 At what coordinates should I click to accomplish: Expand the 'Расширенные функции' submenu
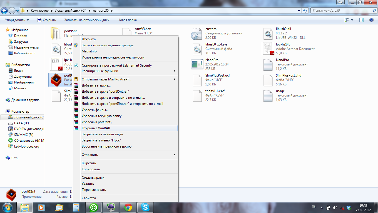pyautogui.click(x=125, y=71)
